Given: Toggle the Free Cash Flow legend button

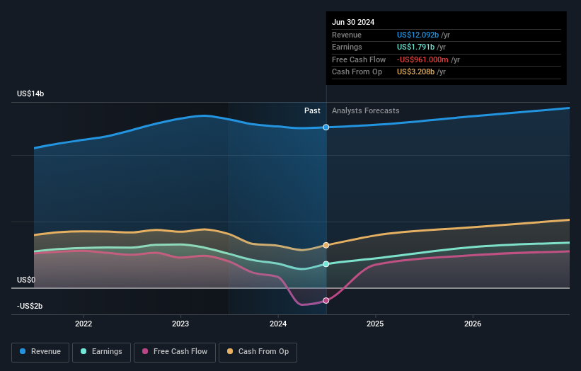Looking at the screenshot, I should 175,352.
